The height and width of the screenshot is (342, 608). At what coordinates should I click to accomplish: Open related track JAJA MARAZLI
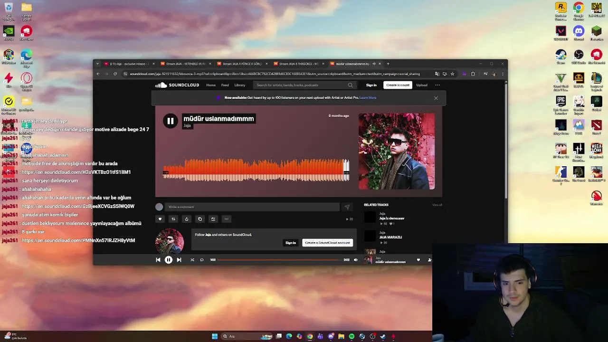[390, 237]
